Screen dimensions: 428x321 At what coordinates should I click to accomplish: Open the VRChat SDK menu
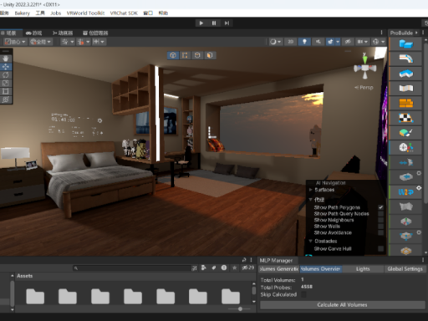click(124, 13)
